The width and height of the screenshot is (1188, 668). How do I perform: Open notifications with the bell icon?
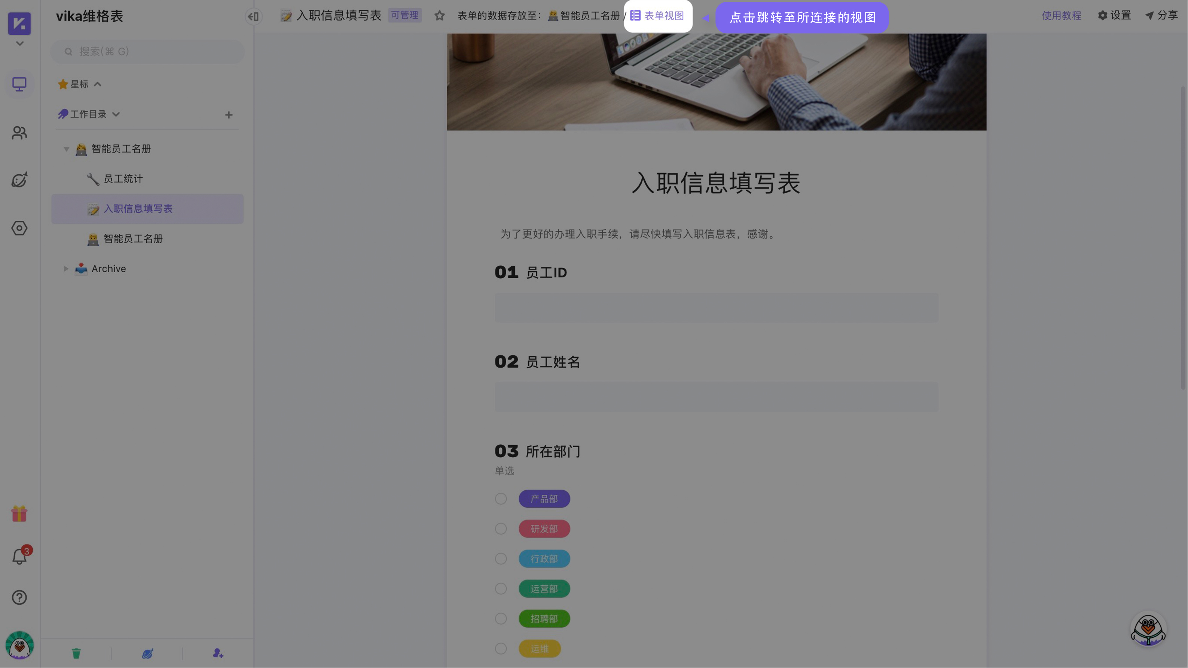pos(19,556)
